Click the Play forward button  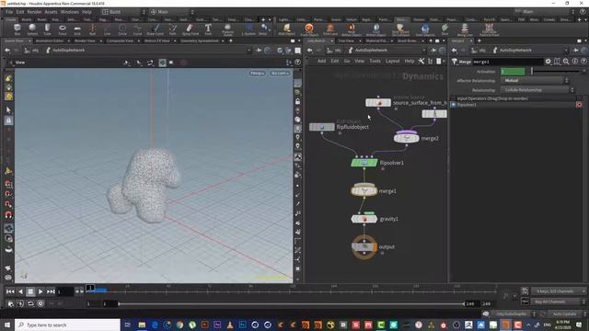[x=40, y=291]
